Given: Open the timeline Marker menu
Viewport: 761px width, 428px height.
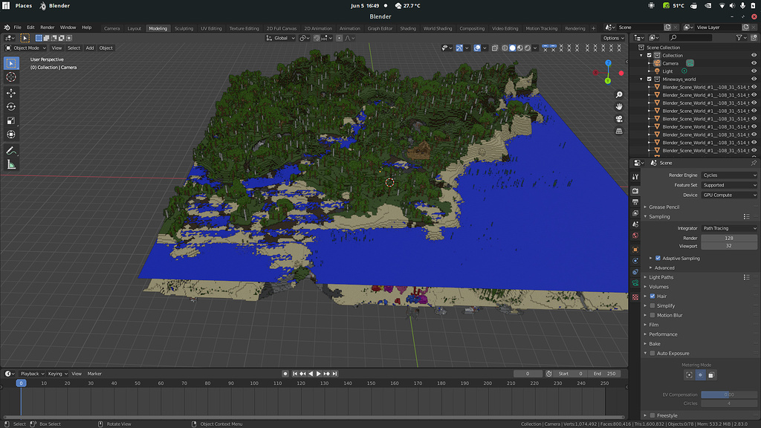Looking at the screenshot, I should pyautogui.click(x=94, y=374).
